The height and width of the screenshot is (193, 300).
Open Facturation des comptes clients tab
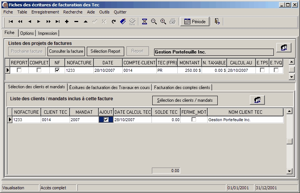coord(182,88)
